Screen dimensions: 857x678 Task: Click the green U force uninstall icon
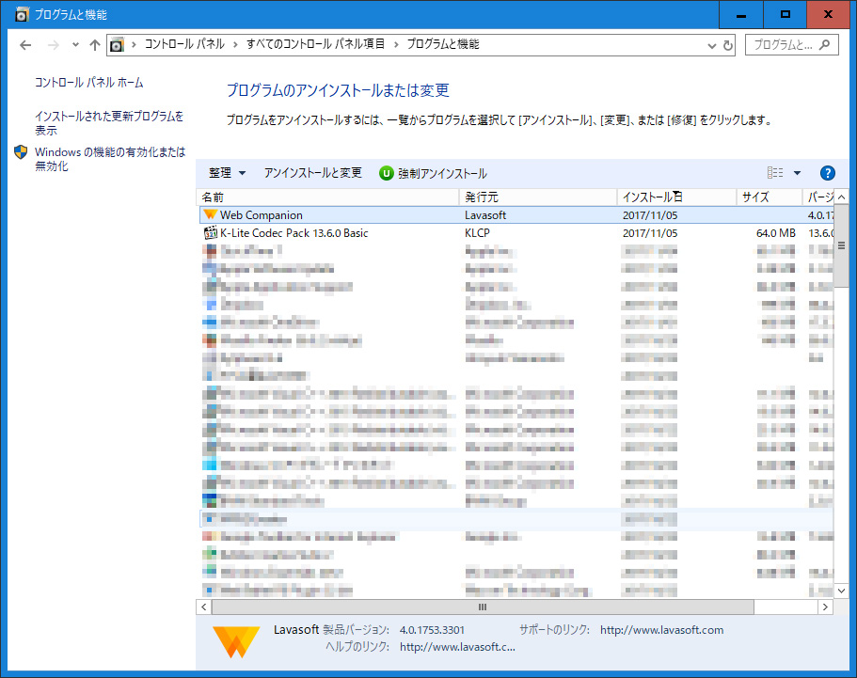point(387,173)
